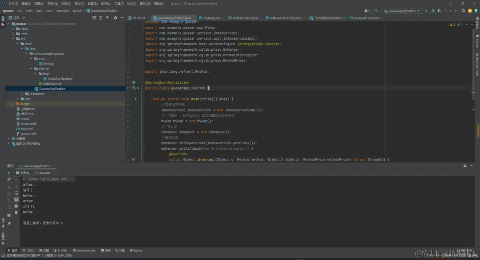Screen dimensions: 480x260
Task: Start debugging with the Debug bug icon
Action: click(x=433, y=11)
